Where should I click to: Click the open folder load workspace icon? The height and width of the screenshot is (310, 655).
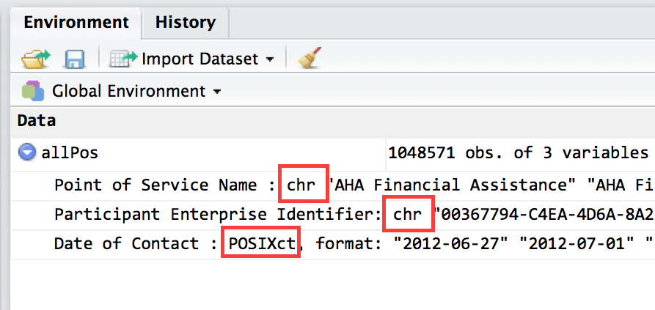coord(34,58)
